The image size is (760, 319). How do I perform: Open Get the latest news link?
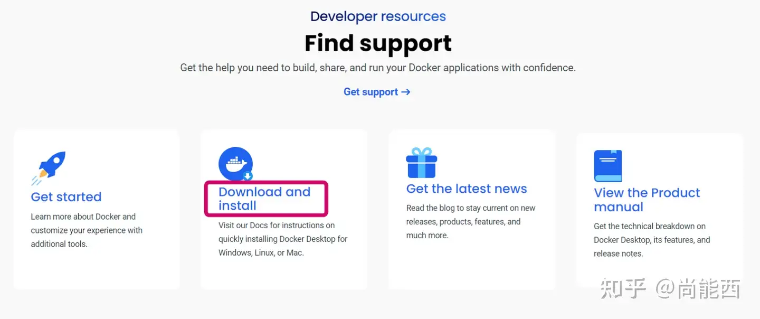467,189
